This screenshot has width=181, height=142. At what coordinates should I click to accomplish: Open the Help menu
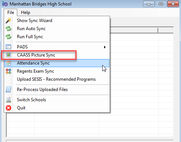click(25, 12)
